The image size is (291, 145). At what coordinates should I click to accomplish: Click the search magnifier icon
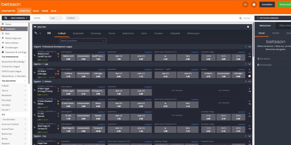pyautogui.click(x=240, y=18)
